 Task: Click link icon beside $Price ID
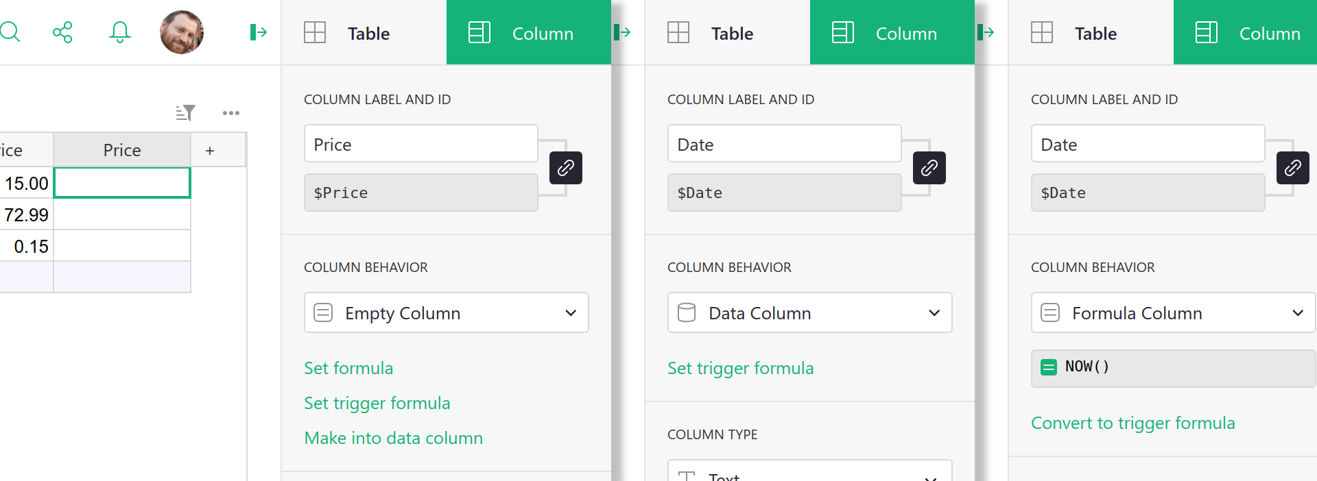point(566,168)
